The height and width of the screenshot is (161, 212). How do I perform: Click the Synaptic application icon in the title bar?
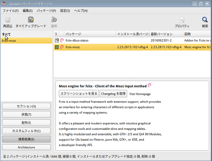click(4, 4)
